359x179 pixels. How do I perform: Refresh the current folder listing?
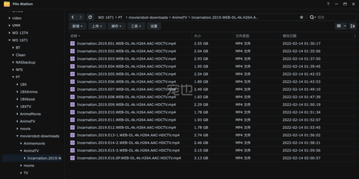90,17
